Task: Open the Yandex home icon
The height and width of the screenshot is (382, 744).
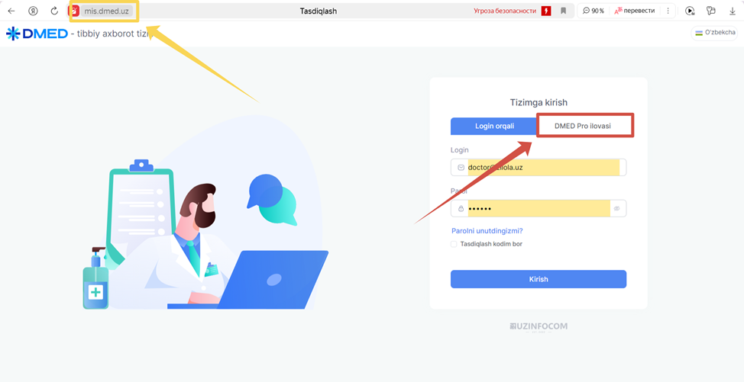Action: 33,11
